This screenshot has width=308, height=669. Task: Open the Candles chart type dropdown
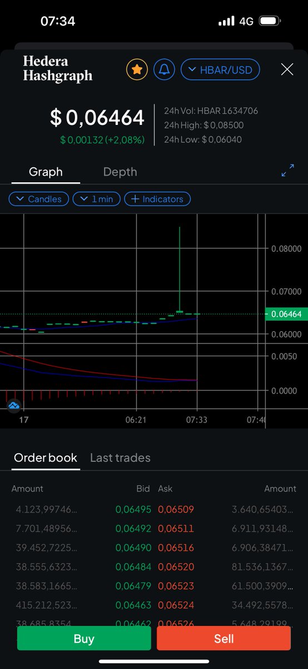[x=39, y=199]
